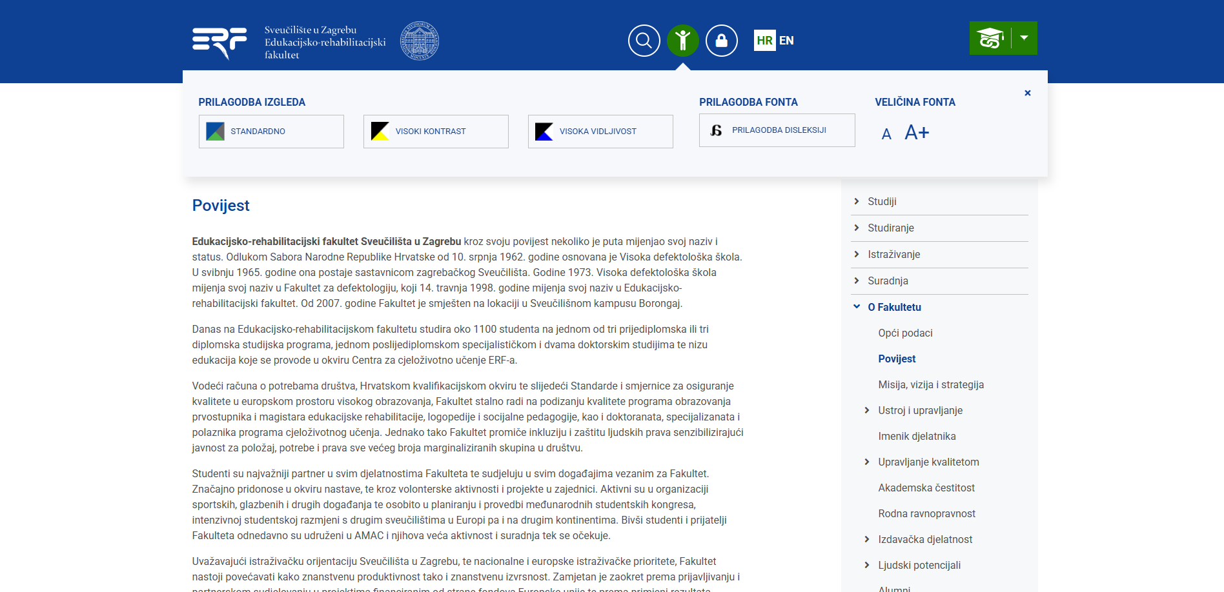
Task: Switch language to EN
Action: [786, 40]
